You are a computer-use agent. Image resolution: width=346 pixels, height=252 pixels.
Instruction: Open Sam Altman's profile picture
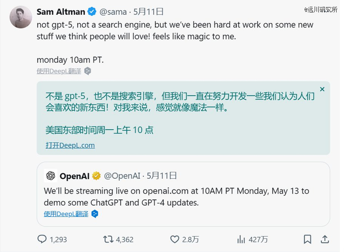[x=21, y=17]
